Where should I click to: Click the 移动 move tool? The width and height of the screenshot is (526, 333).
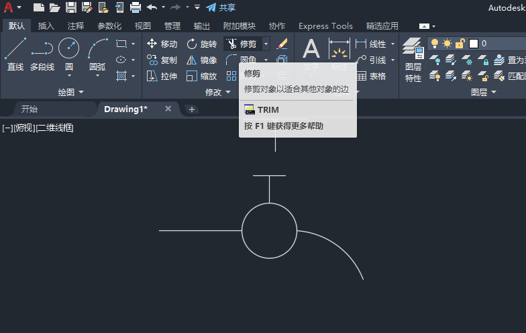pos(162,44)
